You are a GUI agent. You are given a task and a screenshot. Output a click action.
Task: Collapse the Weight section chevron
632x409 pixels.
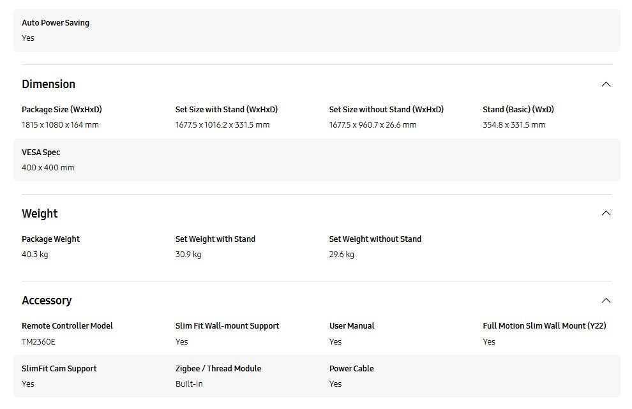pos(606,213)
